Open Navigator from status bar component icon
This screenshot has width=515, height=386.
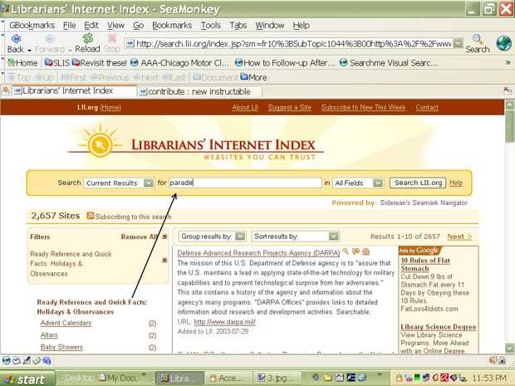(7, 361)
